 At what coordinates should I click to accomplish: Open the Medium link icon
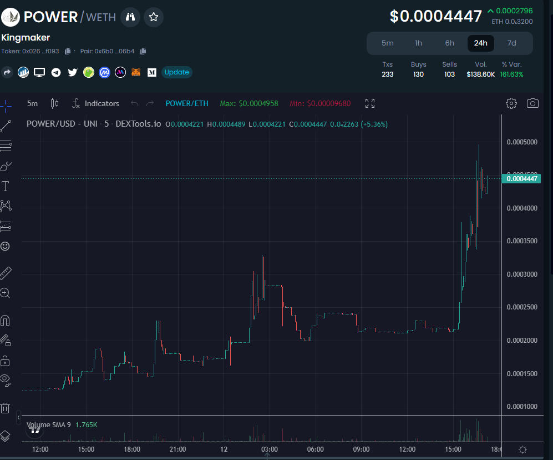pos(151,72)
